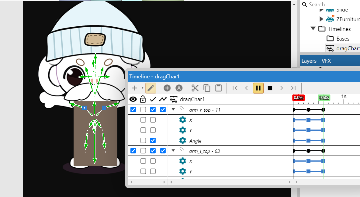
Task: Click the plus add track icon
Action: pyautogui.click(x=134, y=88)
